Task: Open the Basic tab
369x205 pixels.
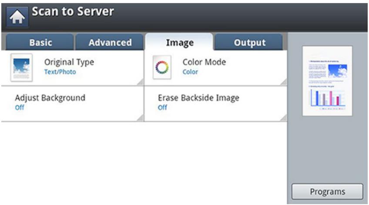Action: 40,42
